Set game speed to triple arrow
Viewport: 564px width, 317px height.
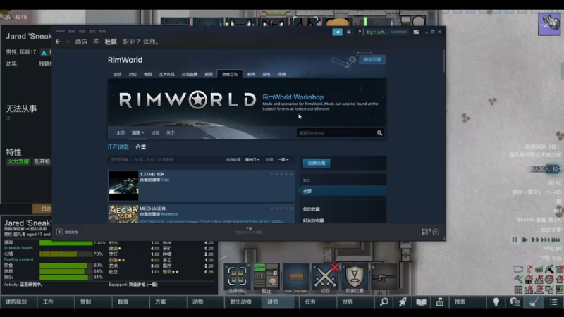point(546,240)
